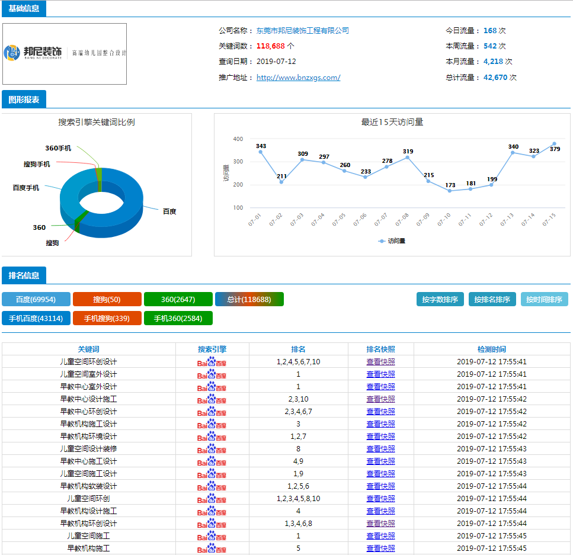
Task: Sort keywords with 按字数排序 button
Action: pos(440,300)
